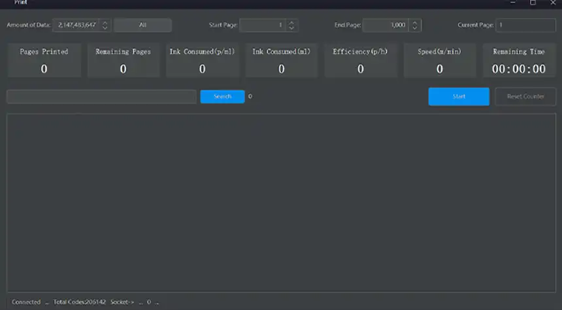Click the Pages Printed counter card

[44, 61]
